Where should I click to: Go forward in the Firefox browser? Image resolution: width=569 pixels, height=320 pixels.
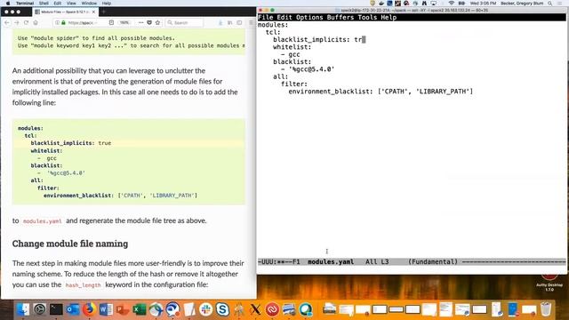pos(17,22)
